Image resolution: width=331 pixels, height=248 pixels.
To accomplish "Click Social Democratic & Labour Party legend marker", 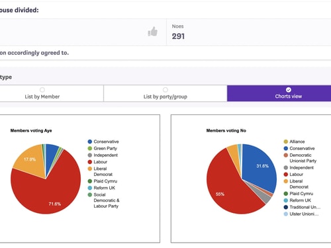I will tap(90, 195).
